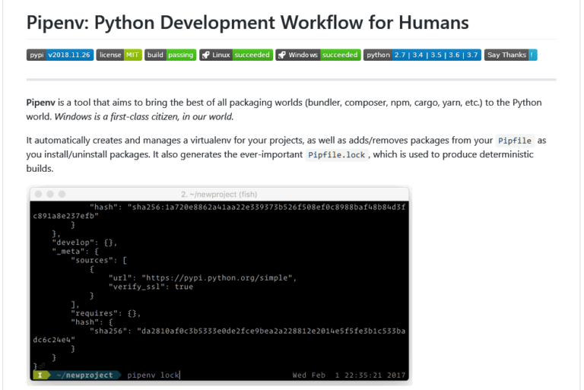Click the "requires": {} line in terminal
Image resolution: width=584 pixels, height=390 pixels.
tap(106, 313)
